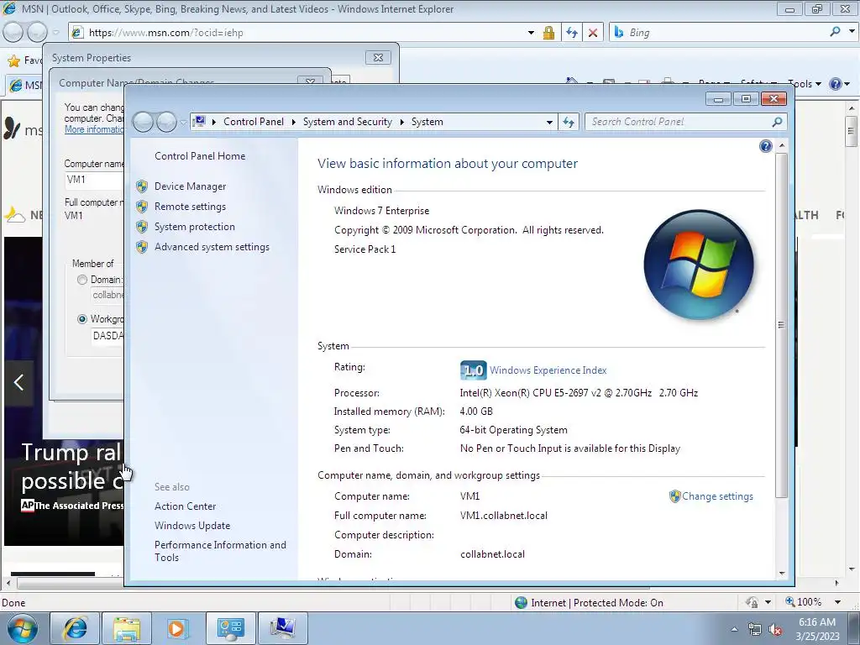Click network tray icon

click(x=755, y=630)
